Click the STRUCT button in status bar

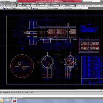pos(20,98)
